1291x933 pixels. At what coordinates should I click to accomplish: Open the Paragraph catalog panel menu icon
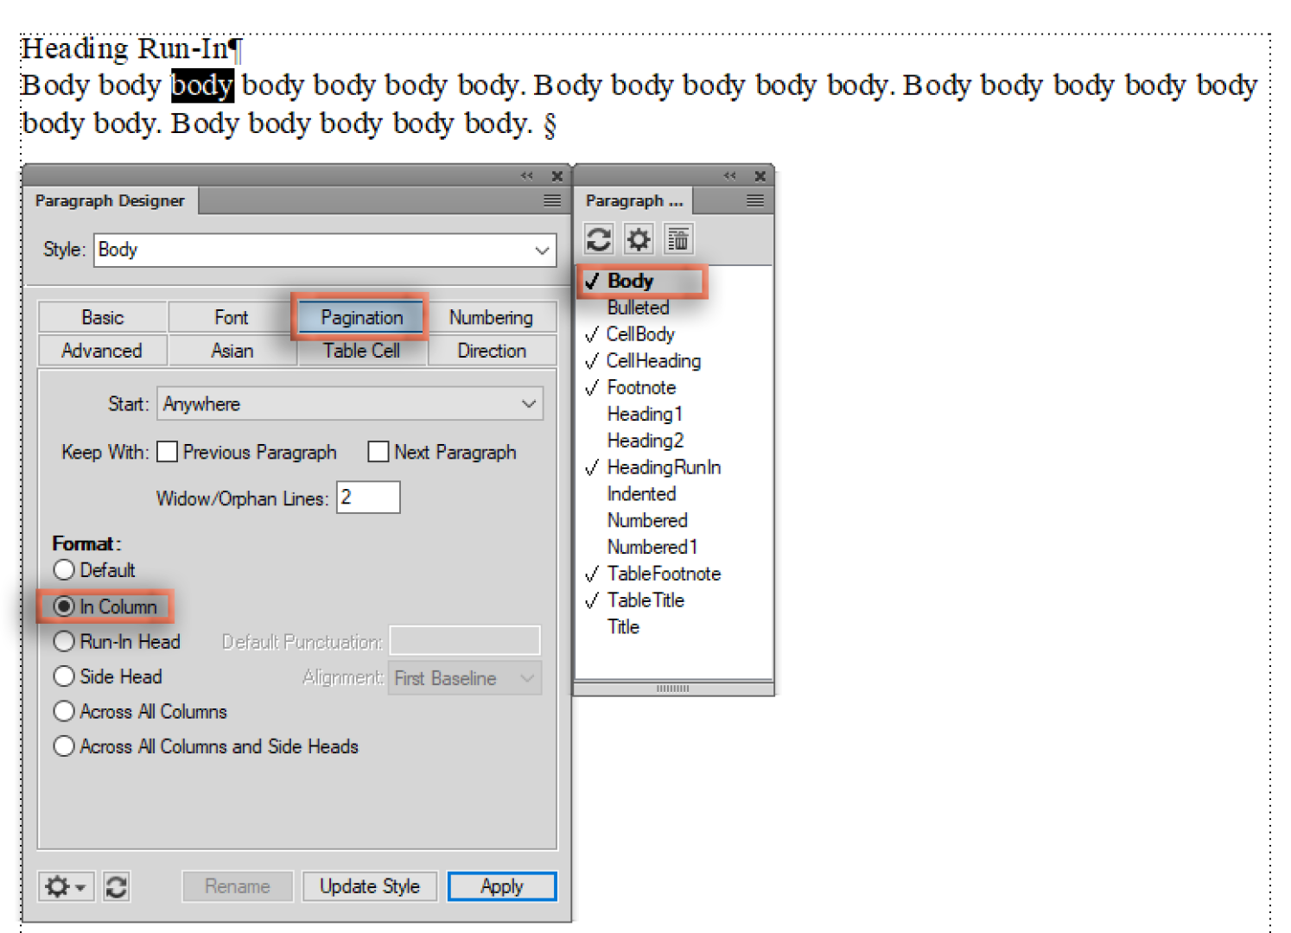click(755, 200)
